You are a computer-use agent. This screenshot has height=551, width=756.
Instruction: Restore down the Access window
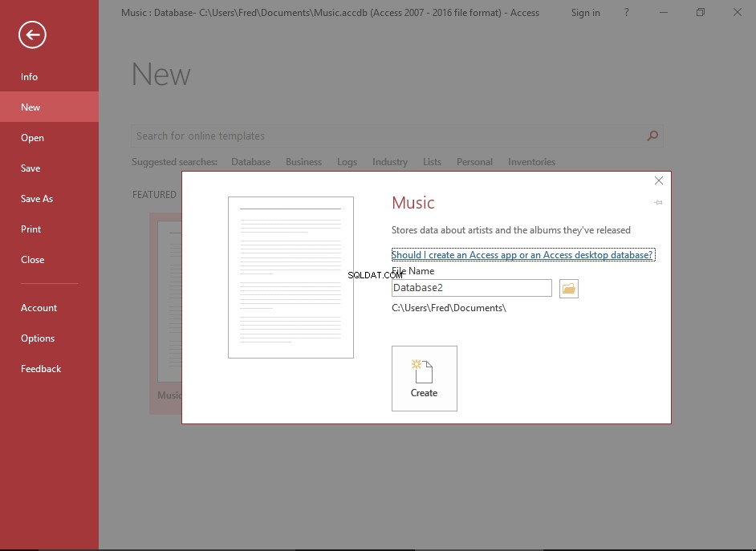701,13
